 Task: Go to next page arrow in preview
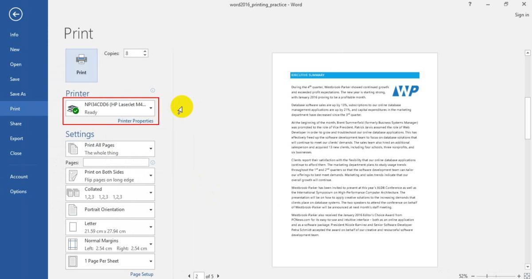[x=218, y=276]
